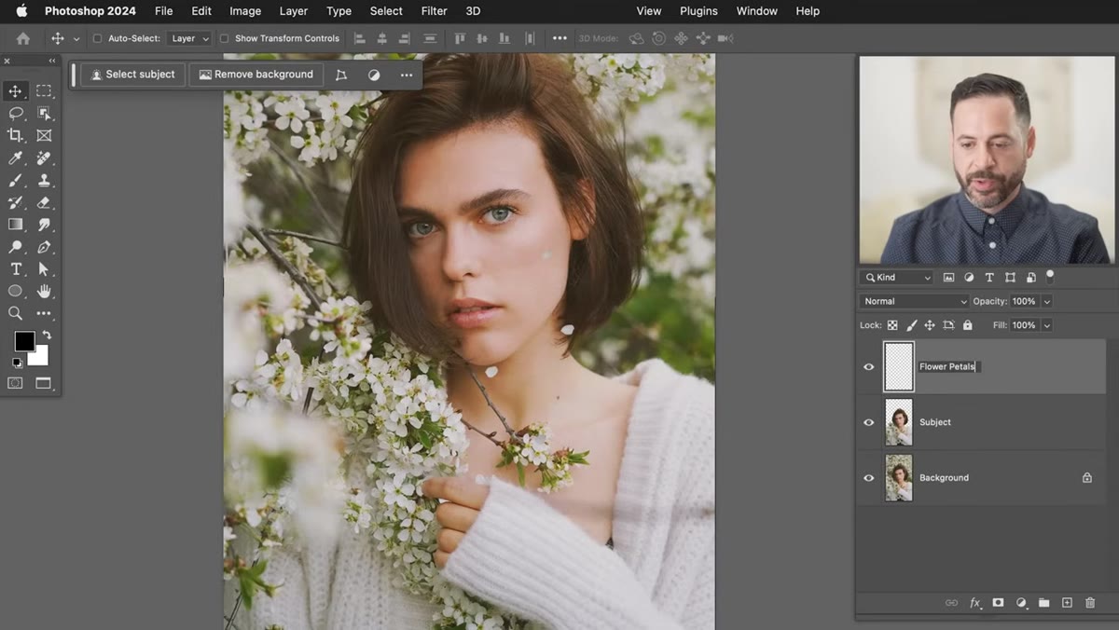
Task: Select the Move tool in the toolbox
Action: pos(16,91)
